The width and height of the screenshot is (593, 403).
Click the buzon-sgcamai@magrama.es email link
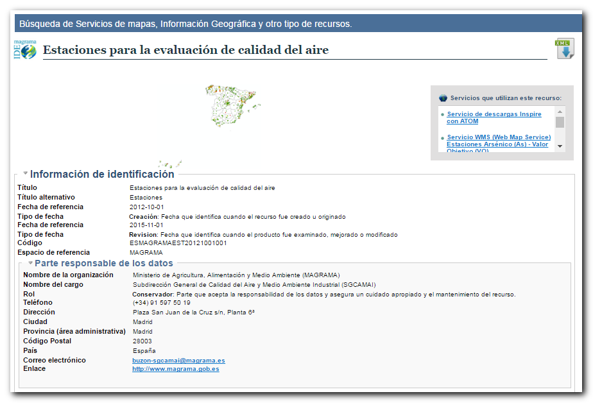[x=178, y=361]
